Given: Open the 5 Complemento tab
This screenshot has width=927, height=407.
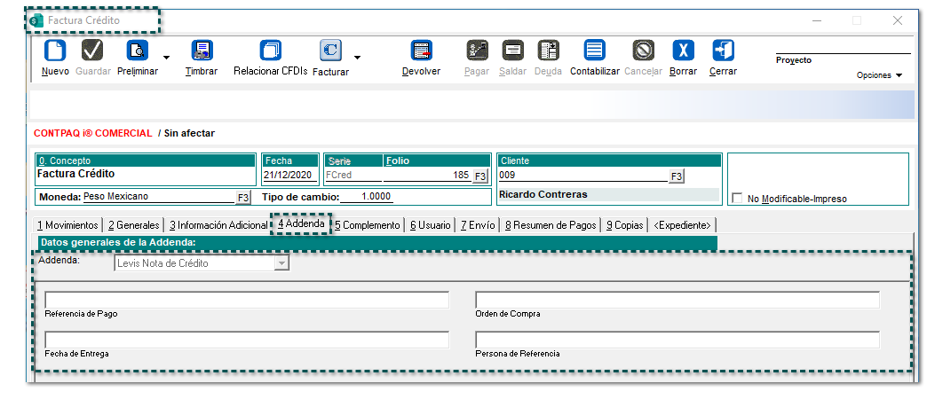Looking at the screenshot, I should [367, 225].
